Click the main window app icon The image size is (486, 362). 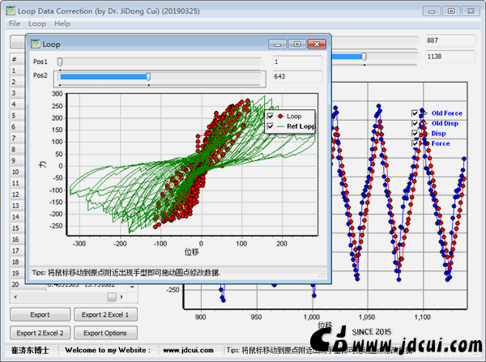pyautogui.click(x=11, y=11)
